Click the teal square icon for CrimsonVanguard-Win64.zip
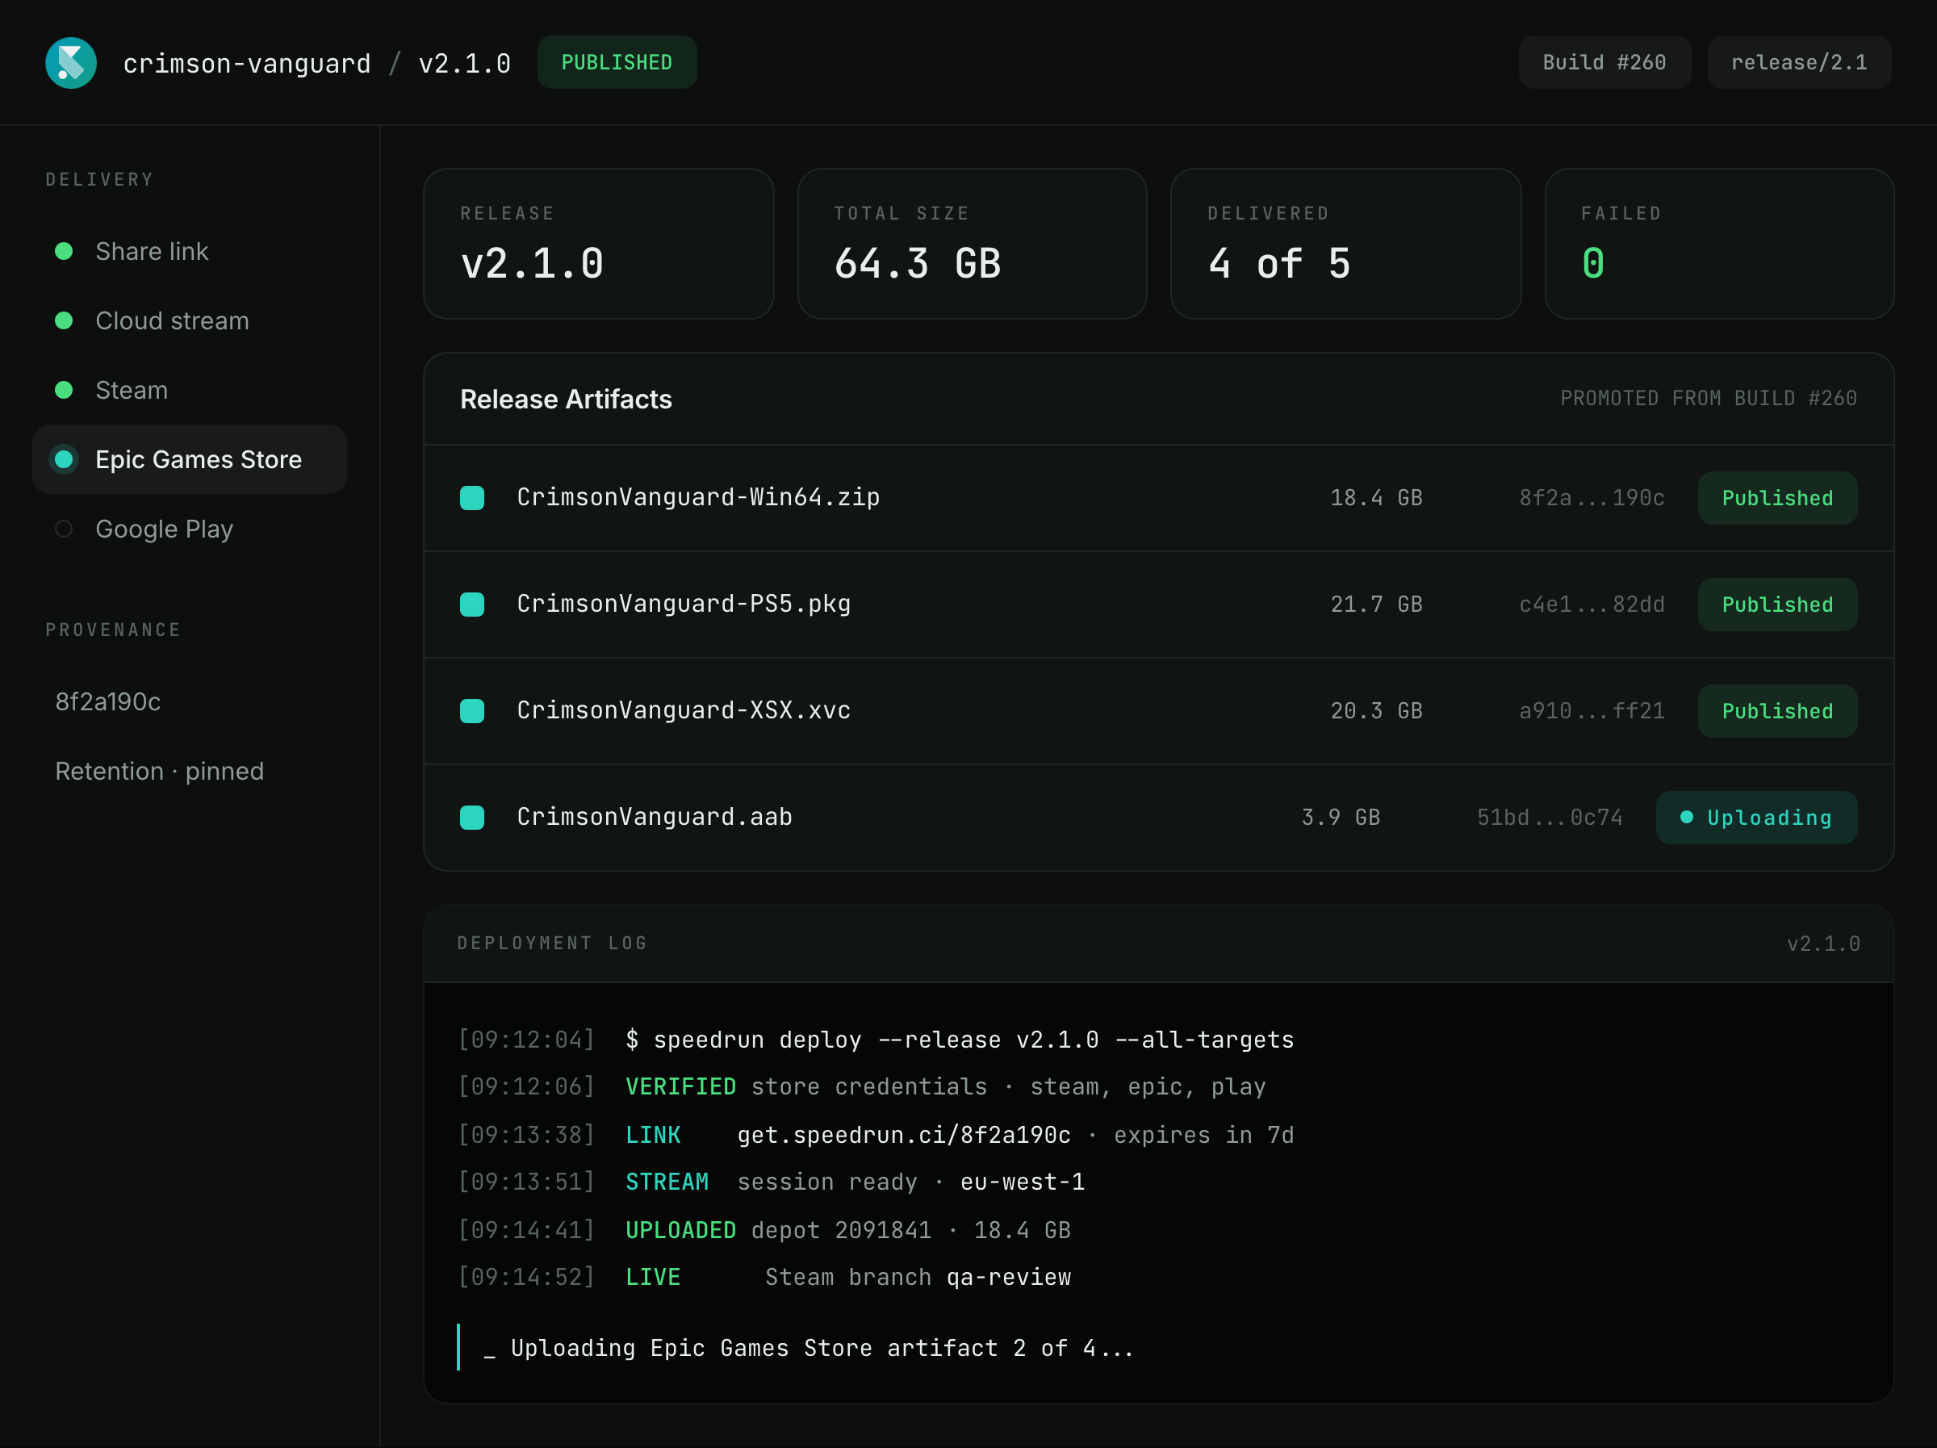 472,497
